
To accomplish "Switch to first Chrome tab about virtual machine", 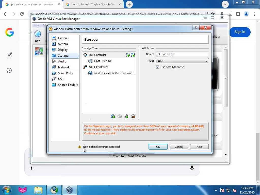I will [x=32, y=5].
